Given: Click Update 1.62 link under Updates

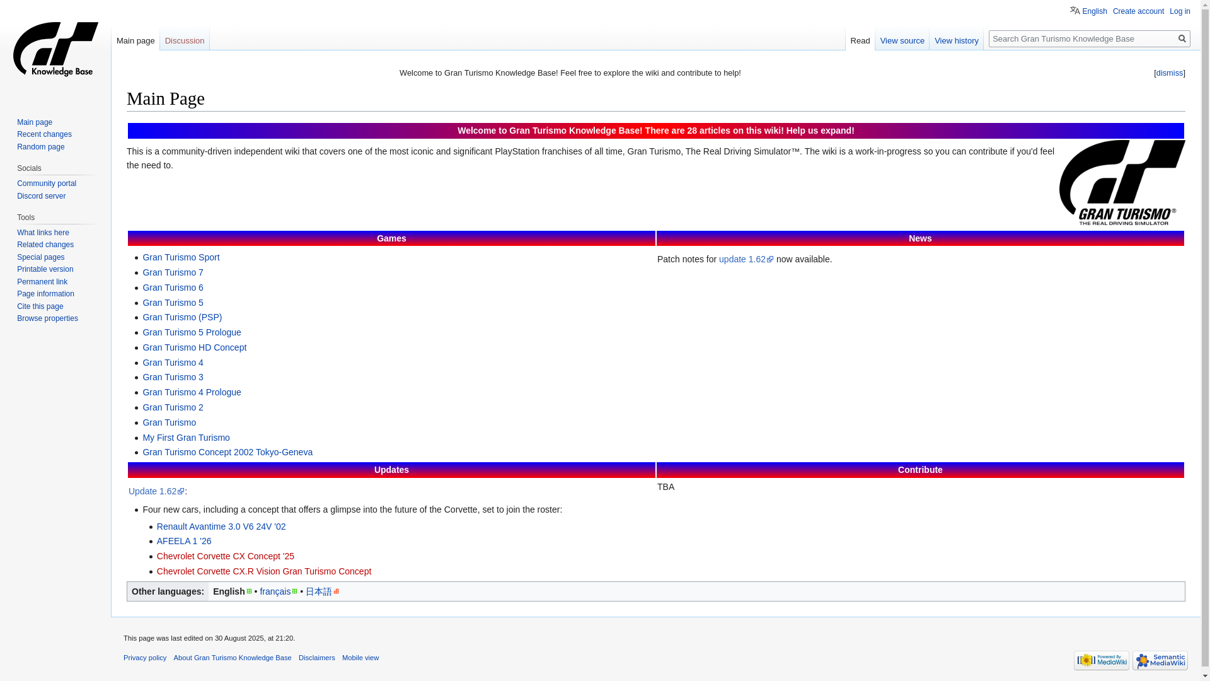Looking at the screenshot, I should [156, 491].
